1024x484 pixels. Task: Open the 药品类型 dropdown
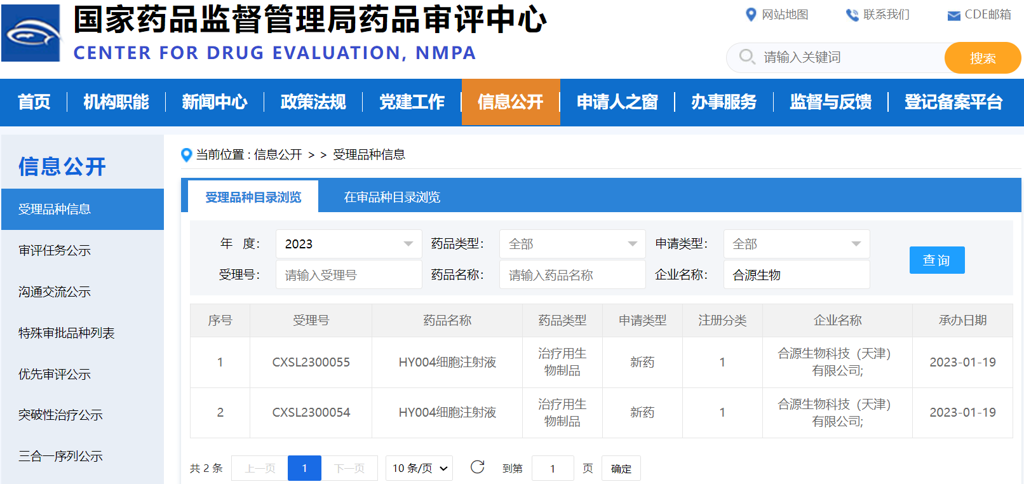[572, 244]
